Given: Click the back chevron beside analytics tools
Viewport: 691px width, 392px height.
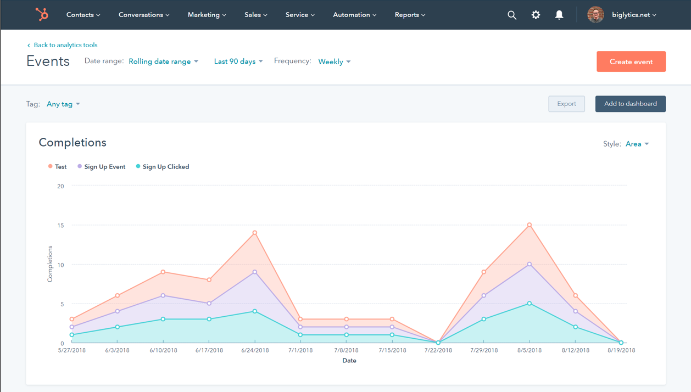Looking at the screenshot, I should (x=28, y=45).
